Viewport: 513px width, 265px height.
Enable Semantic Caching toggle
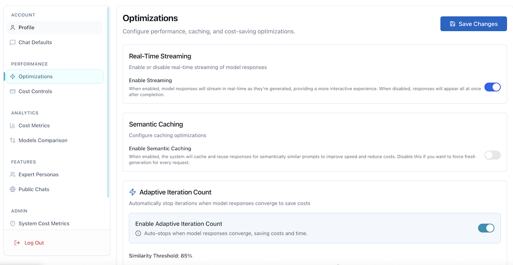tap(492, 155)
